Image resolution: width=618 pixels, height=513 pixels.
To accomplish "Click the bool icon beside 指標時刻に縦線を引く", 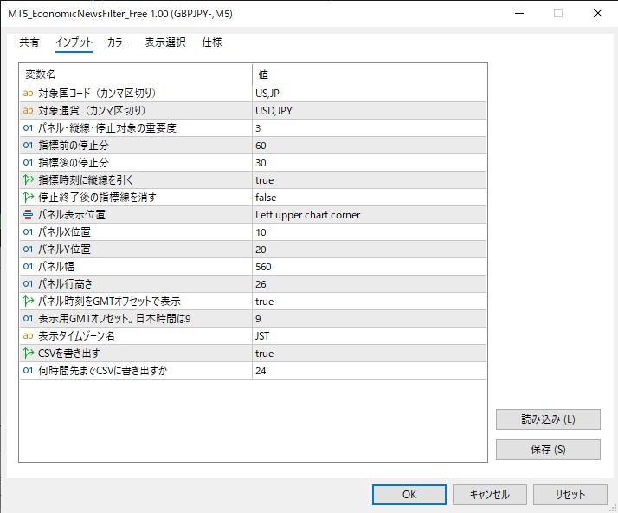I will 29,179.
